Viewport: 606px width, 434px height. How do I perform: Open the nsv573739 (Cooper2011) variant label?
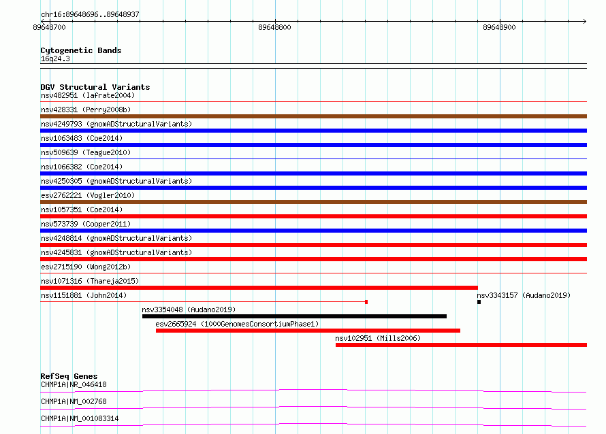coord(86,224)
